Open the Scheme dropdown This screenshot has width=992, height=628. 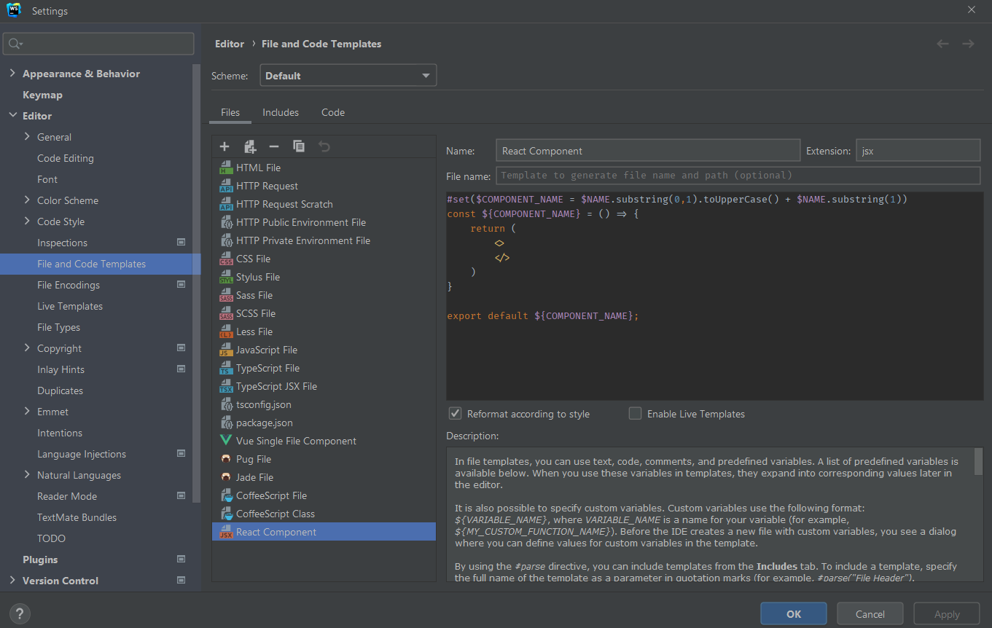[x=348, y=76]
